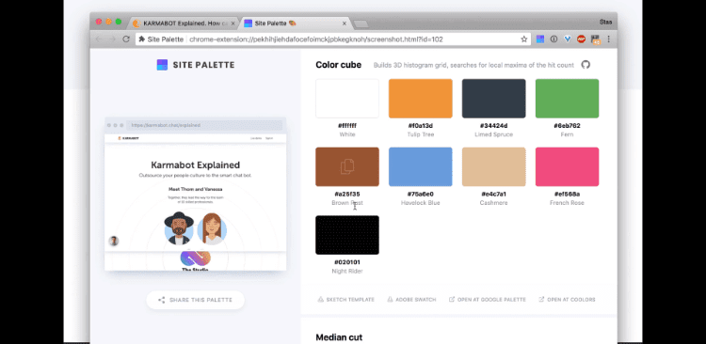Go back in browser history

(x=98, y=39)
